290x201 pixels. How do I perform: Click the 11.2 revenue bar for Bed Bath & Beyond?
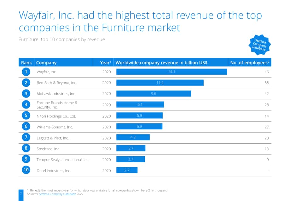point(160,83)
